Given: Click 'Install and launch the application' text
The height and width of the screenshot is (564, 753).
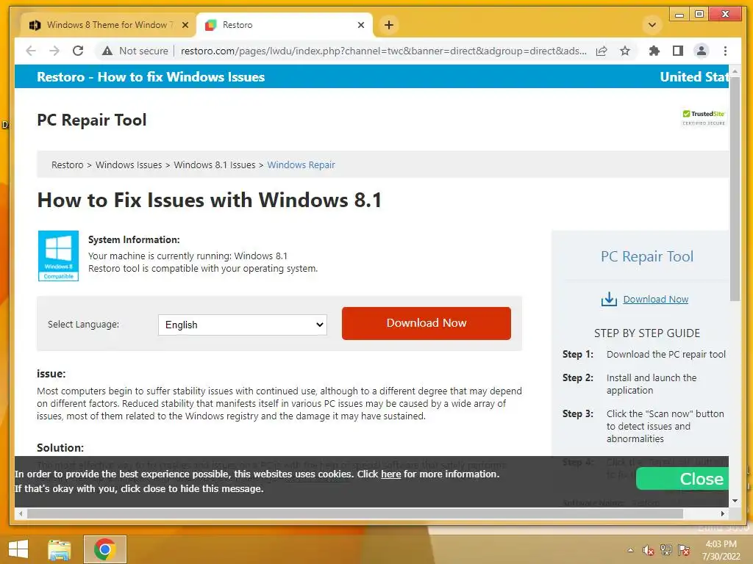Looking at the screenshot, I should pos(652,384).
